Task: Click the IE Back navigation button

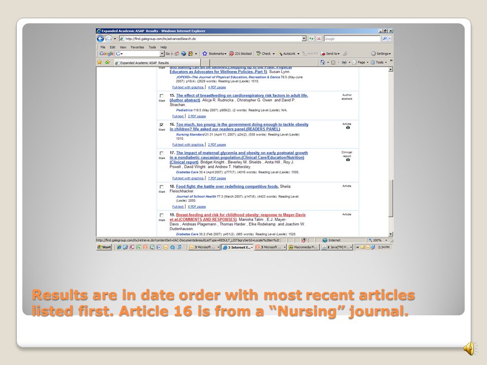Action: (100, 39)
